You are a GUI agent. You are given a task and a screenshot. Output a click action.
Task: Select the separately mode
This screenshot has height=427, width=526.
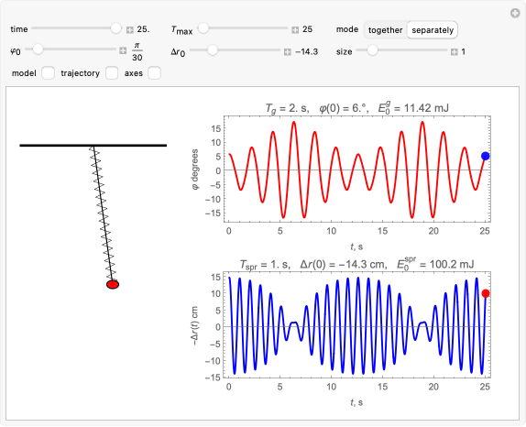pyautogui.click(x=433, y=30)
